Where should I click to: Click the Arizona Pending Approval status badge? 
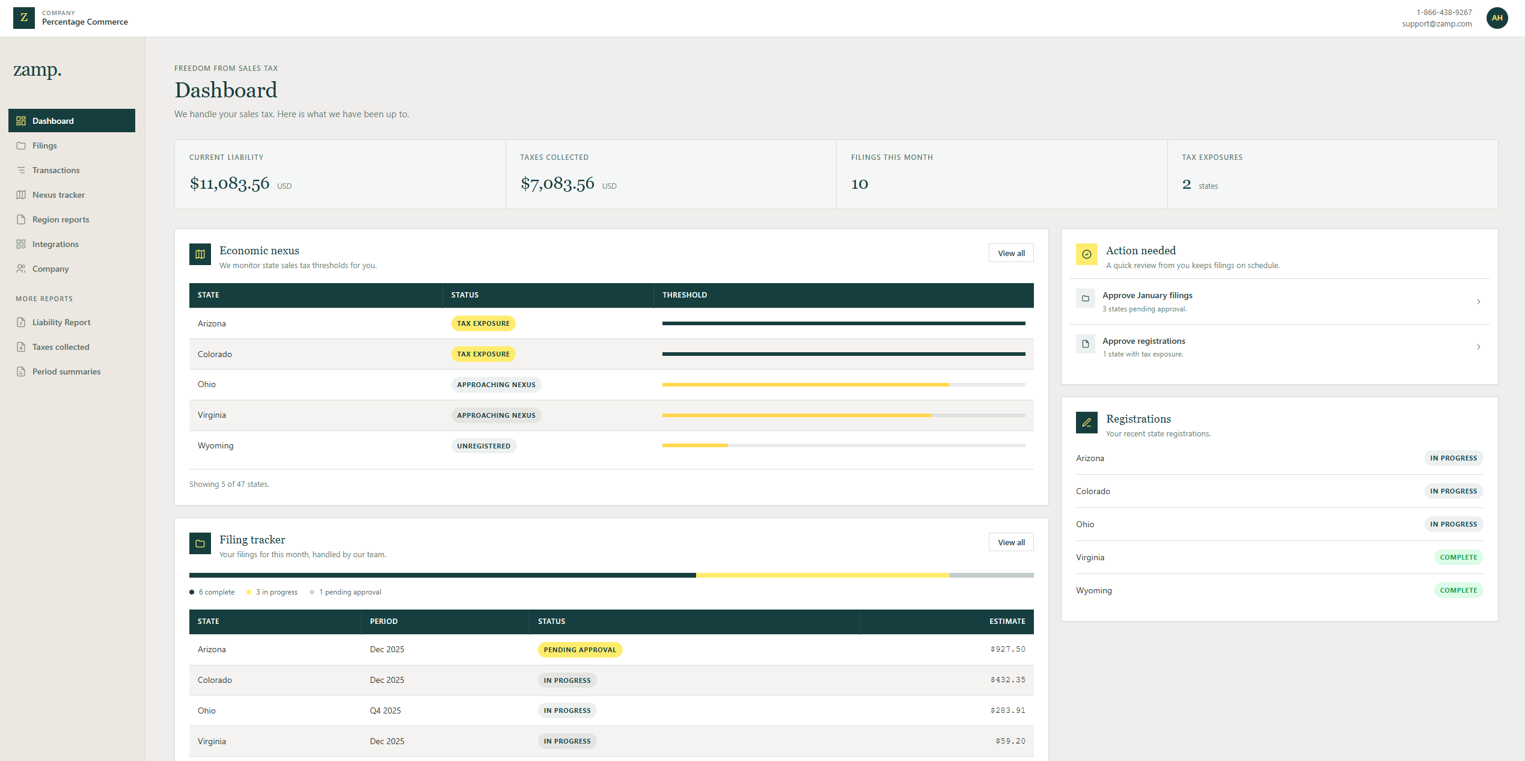[579, 650]
